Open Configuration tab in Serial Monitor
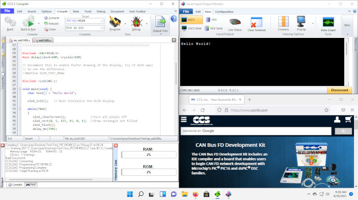The height and width of the screenshot is (200, 358). (224, 12)
